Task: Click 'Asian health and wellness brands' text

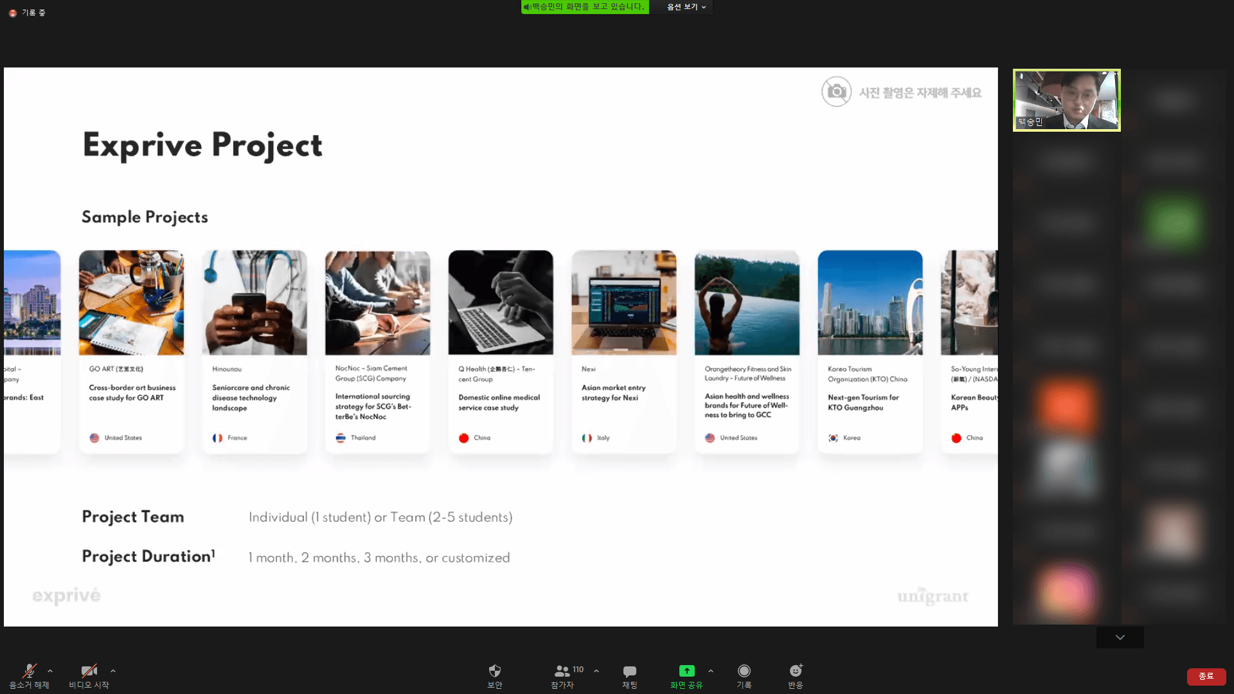Action: [x=747, y=405]
